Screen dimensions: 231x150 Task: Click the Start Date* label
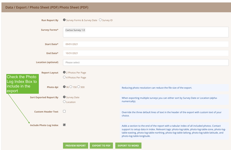coord(52,44)
